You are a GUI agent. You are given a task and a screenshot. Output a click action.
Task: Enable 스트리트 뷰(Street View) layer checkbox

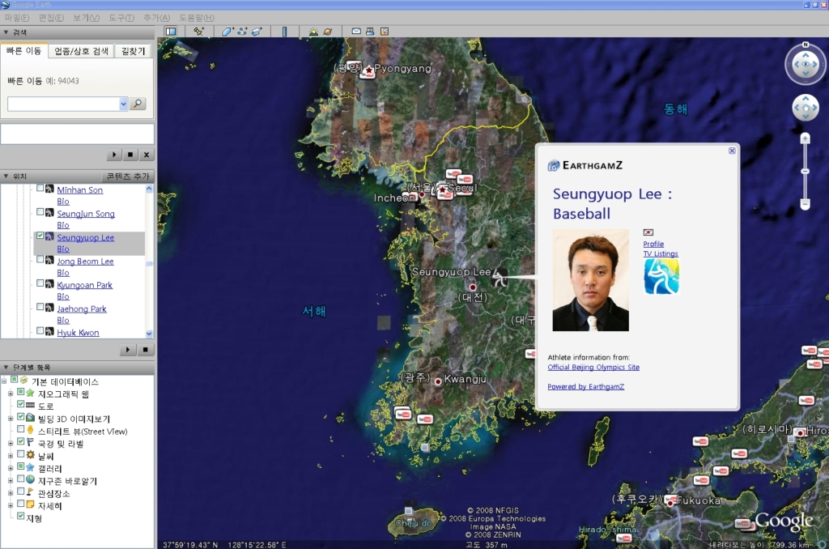click(20, 429)
